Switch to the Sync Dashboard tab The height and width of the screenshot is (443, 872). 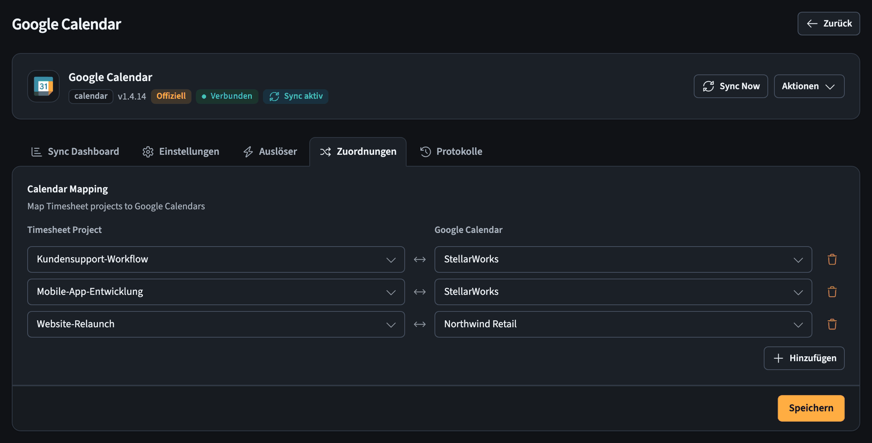[x=75, y=152]
